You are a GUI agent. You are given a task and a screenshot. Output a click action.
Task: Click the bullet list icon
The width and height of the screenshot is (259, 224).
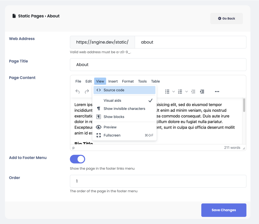(x=167, y=92)
